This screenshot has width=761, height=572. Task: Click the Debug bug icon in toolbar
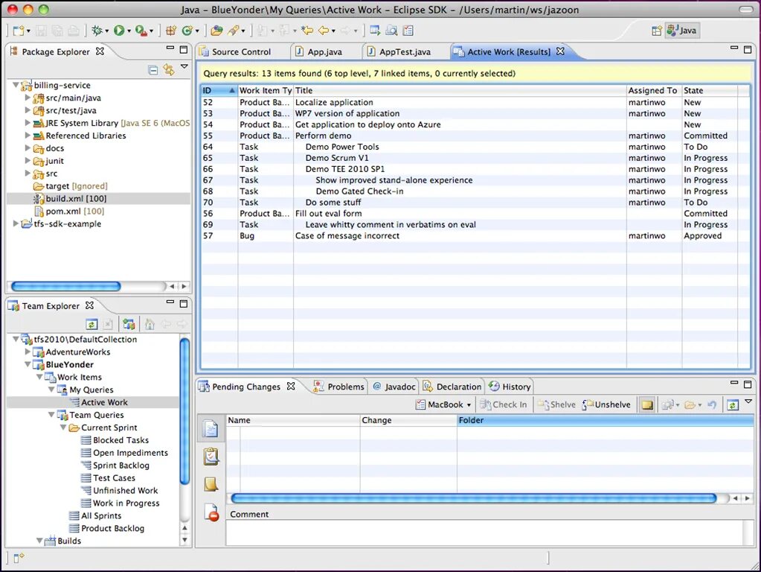click(x=97, y=31)
